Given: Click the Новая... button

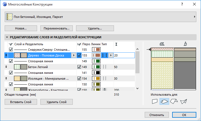Looking at the screenshot, I should [21, 28].
